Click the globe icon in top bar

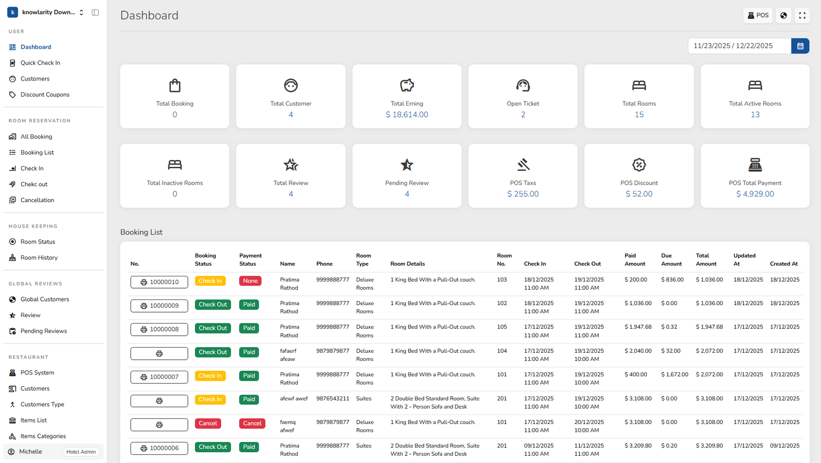tap(784, 15)
